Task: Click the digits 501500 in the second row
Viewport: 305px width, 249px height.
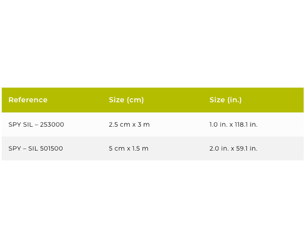Action: coord(52,148)
